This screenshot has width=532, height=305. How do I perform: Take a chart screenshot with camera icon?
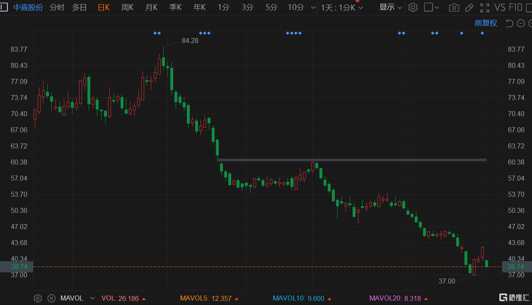click(454, 7)
